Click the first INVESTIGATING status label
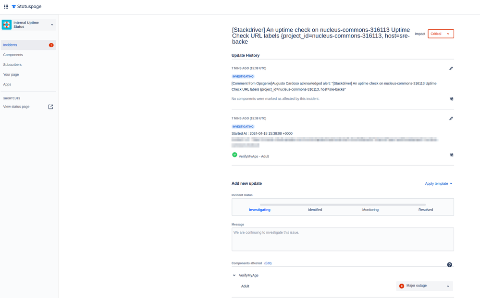480x298 pixels. 243,76
